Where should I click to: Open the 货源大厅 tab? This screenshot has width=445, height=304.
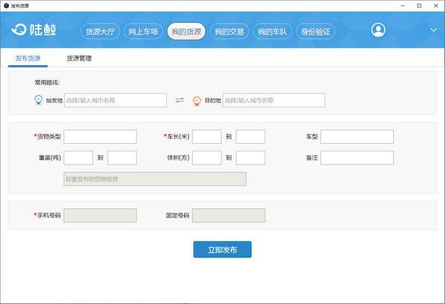tap(100, 32)
